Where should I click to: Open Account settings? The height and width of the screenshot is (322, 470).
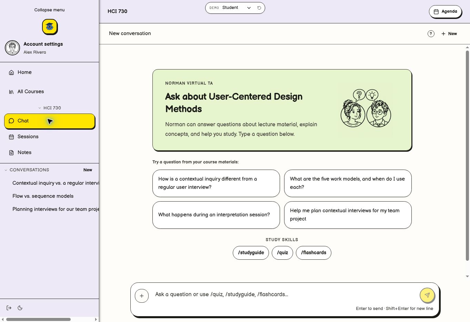pyautogui.click(x=43, y=44)
